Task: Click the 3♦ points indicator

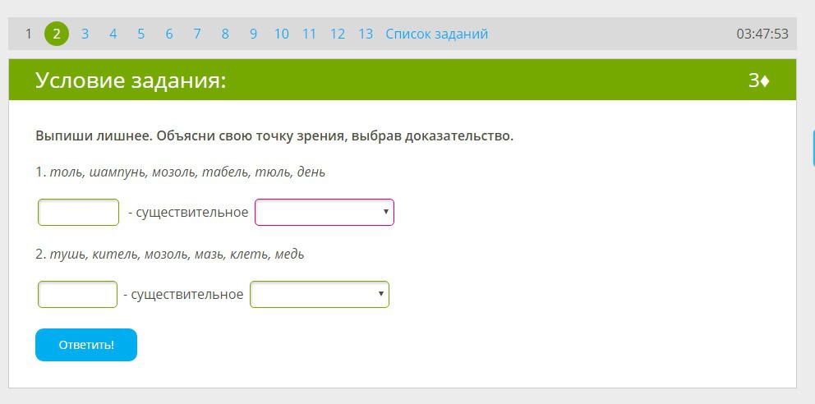Action: pyautogui.click(x=758, y=80)
